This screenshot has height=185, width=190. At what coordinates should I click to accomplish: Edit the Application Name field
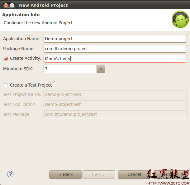click(115, 39)
